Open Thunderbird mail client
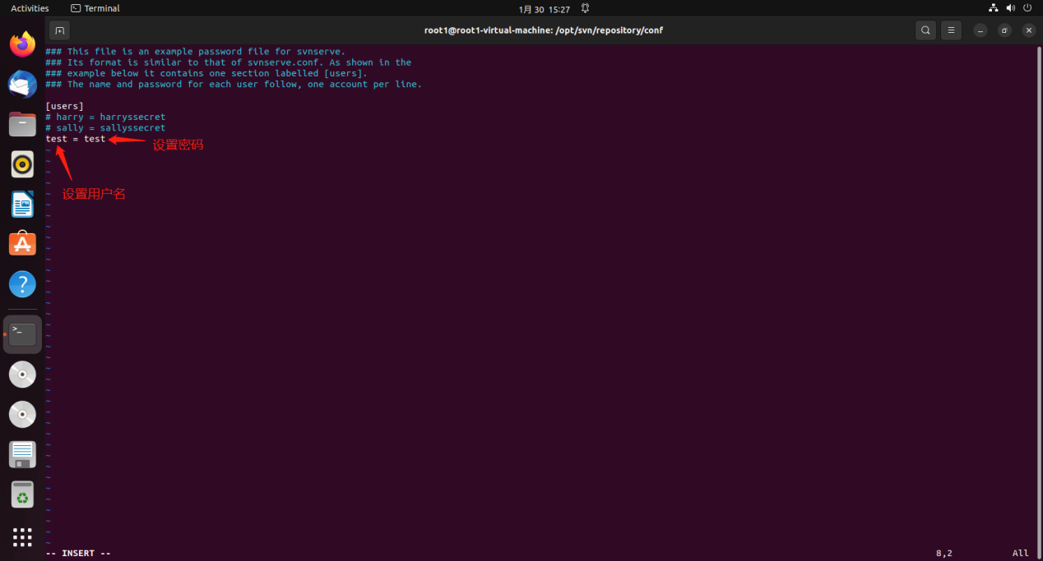Screen dimensions: 1043x561 [x=22, y=84]
